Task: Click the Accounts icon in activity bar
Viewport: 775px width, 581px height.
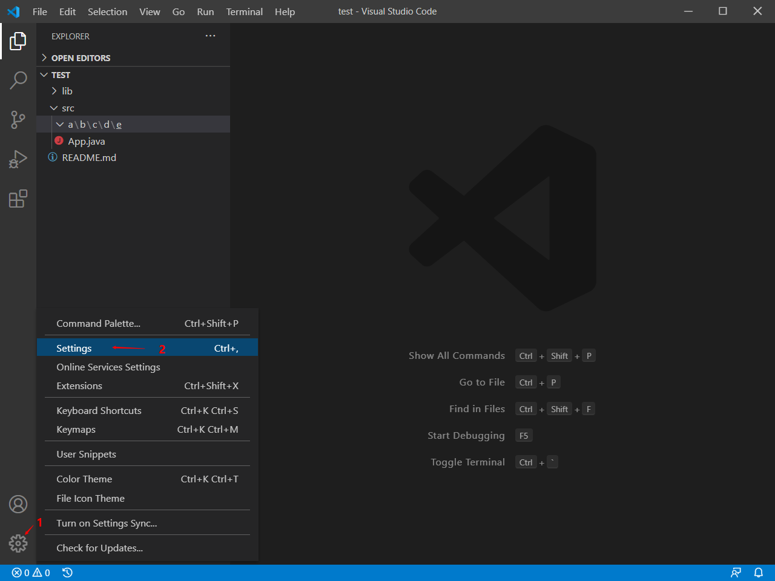Action: click(x=18, y=504)
